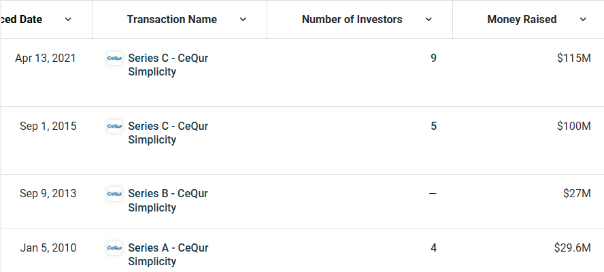The width and height of the screenshot is (604, 272).
Task: Open Series C transaction from Apr 13, 2021
Action: click(x=168, y=65)
